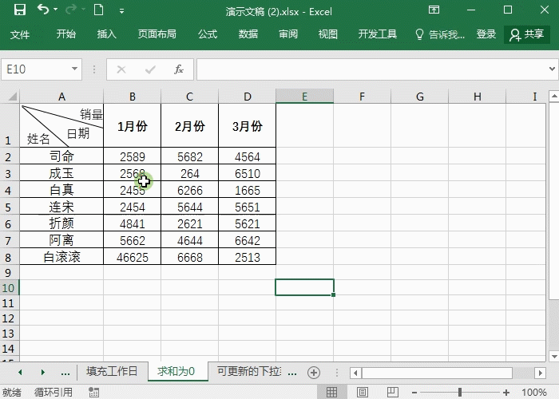Click the Insert Function fx icon
This screenshot has width=559, height=399.
point(179,69)
